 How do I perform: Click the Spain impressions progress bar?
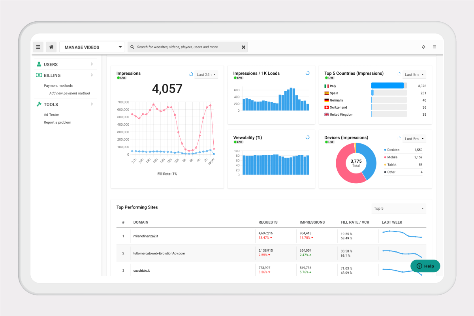[389, 93]
